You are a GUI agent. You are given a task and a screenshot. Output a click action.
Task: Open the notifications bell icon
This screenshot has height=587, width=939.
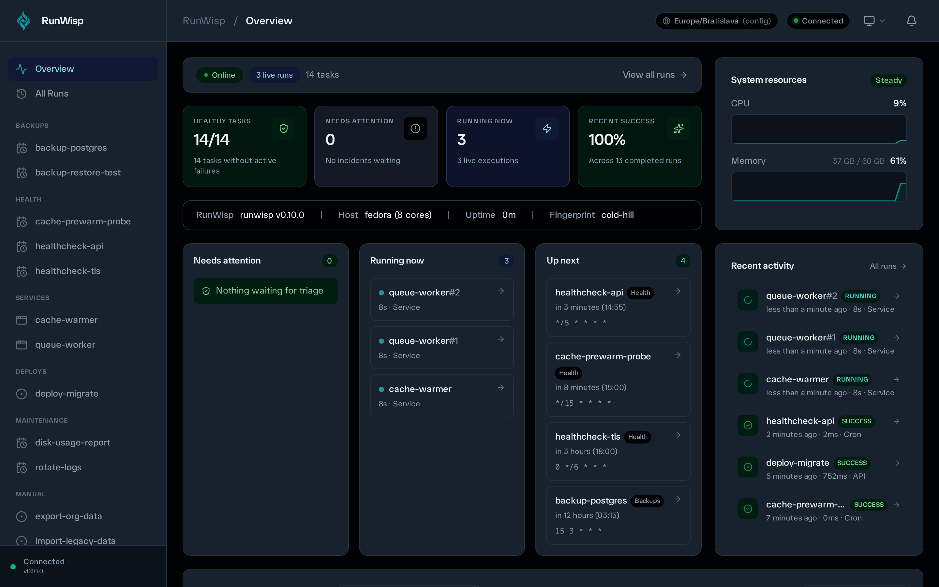pyautogui.click(x=912, y=21)
